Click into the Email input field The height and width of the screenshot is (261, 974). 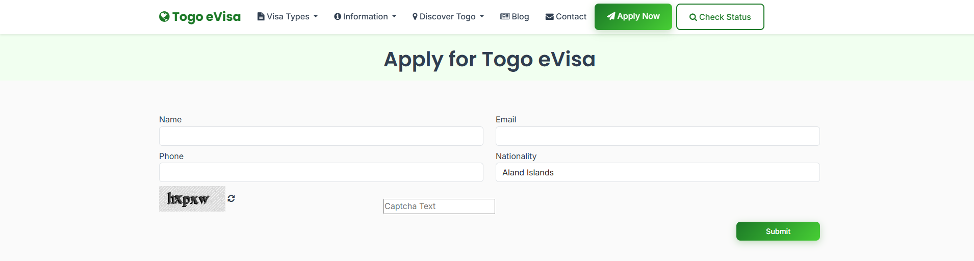tap(658, 136)
